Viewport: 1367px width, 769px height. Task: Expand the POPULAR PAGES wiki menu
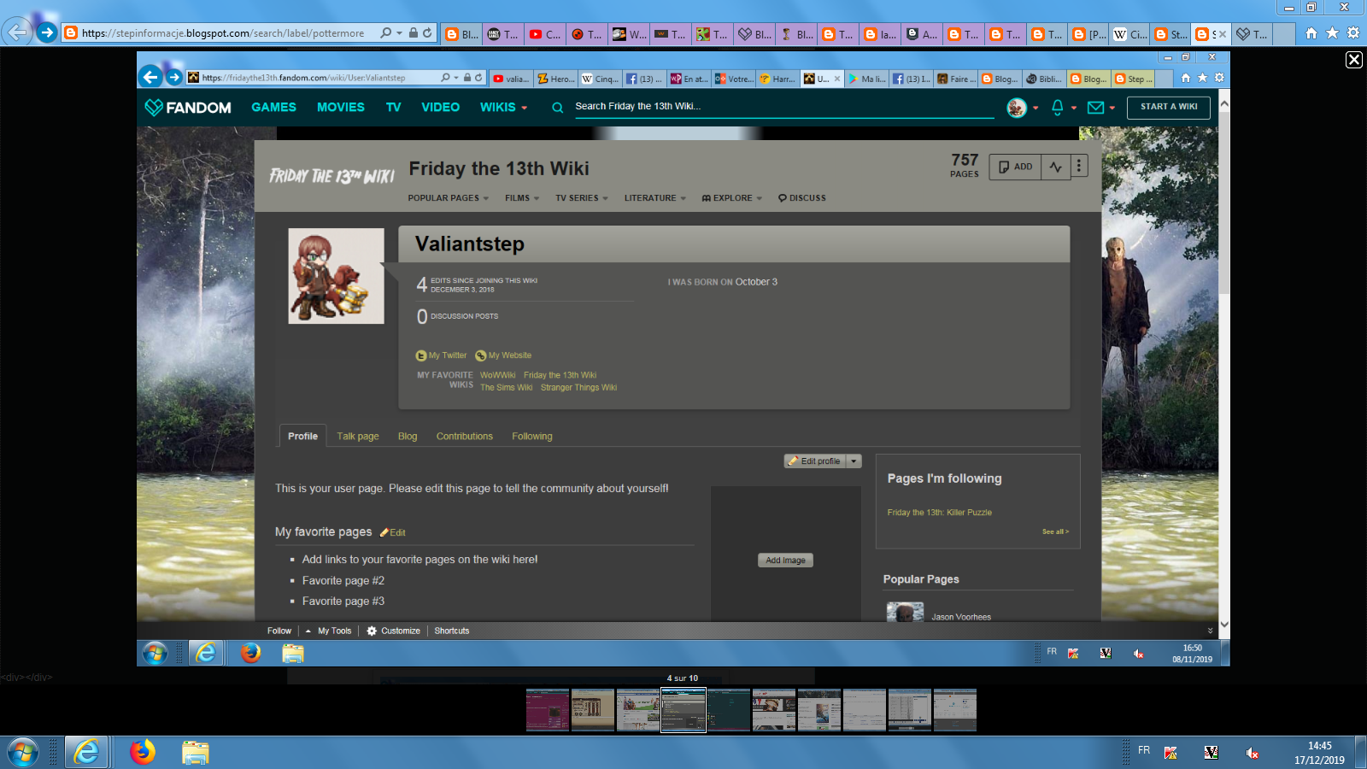[x=448, y=198]
